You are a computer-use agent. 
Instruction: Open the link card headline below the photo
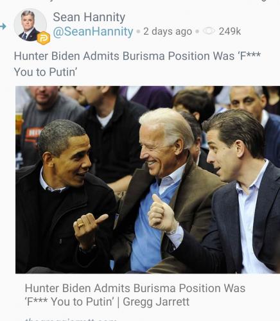135,295
